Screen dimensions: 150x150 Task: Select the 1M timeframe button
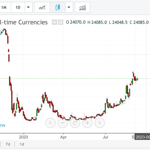tap(5, 7)
